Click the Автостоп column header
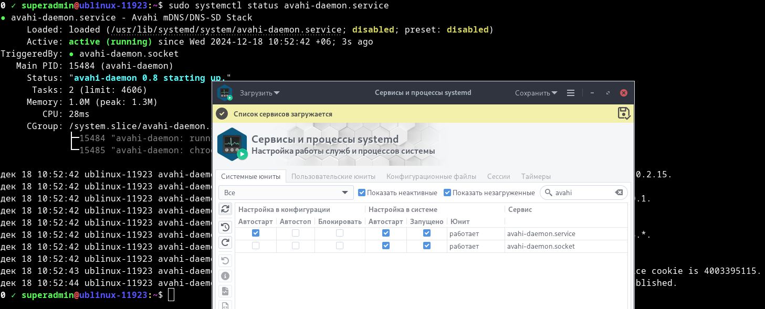Viewport: 765px width, 309px height. click(x=296, y=221)
